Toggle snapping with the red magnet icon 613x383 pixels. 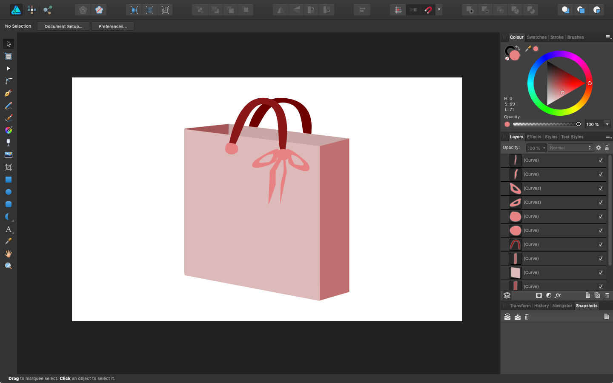429,10
